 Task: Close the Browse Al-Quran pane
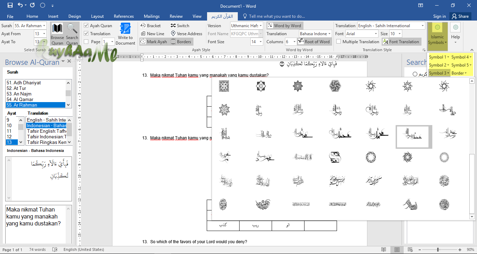[x=69, y=62]
